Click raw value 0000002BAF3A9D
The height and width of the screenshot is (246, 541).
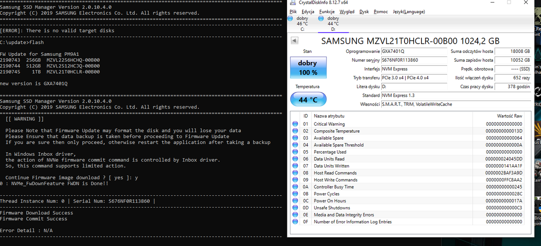tap(504, 173)
